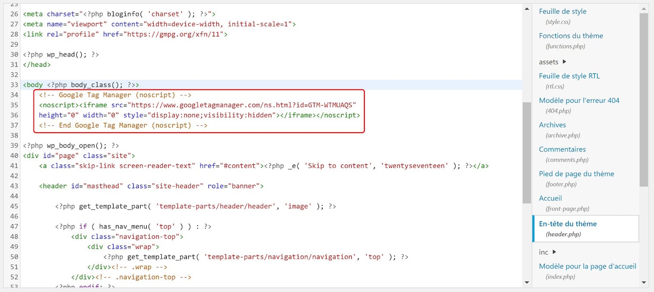Expand the assets folder
This screenshot has height=292, width=654.
pos(564,62)
